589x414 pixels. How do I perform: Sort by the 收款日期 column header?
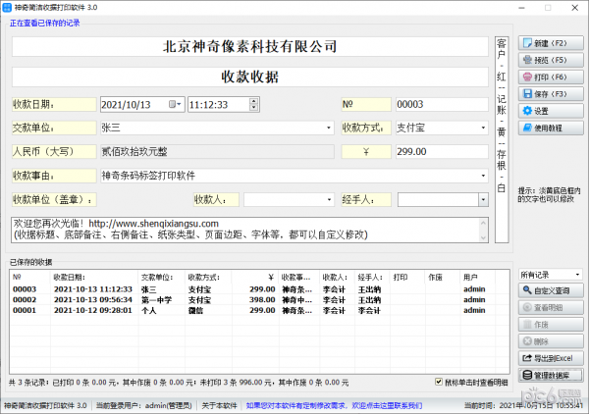click(94, 278)
